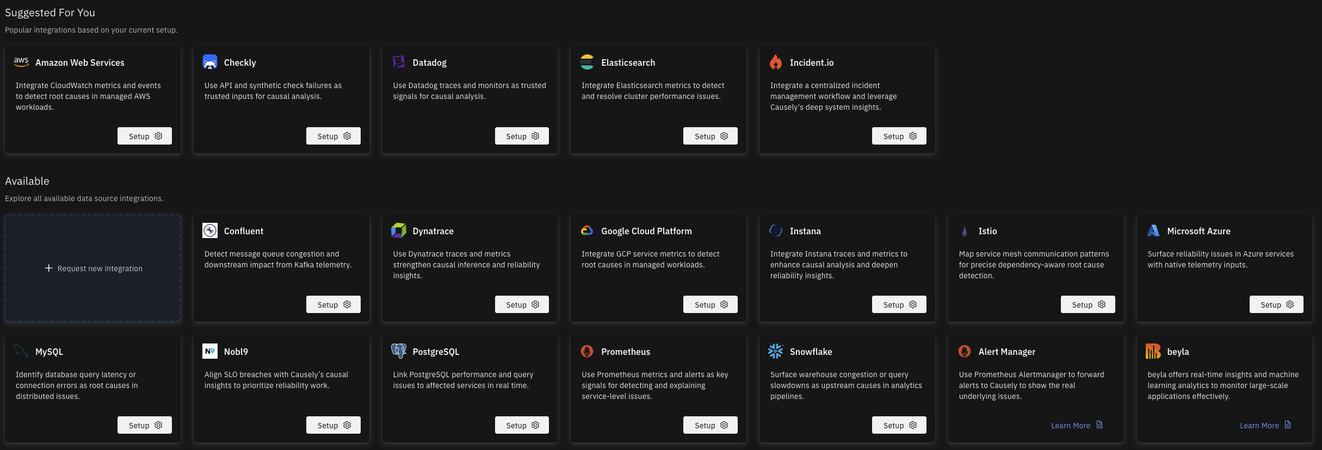
Task: Click the beyla logo icon
Action: [x=1153, y=351]
